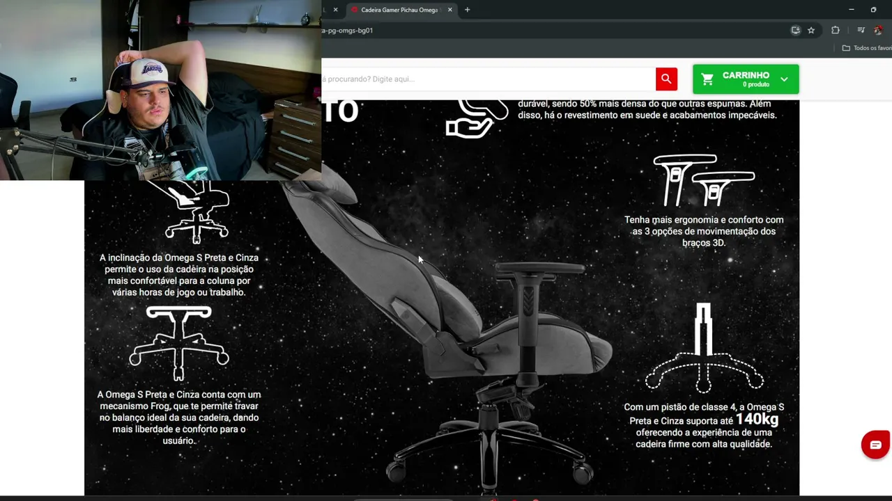Click the install app icon in address bar
892x501 pixels.
795,31
